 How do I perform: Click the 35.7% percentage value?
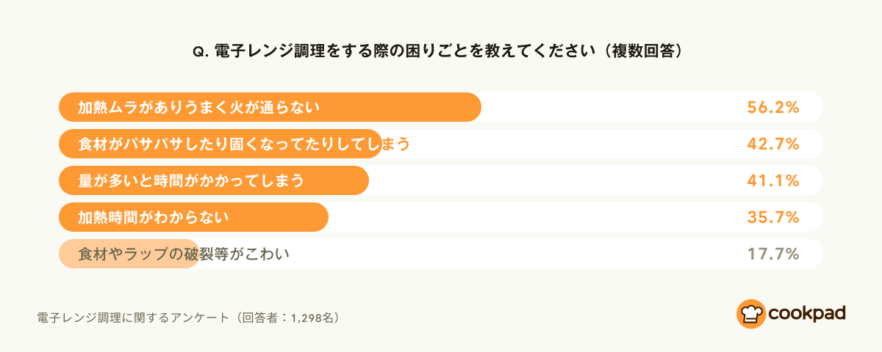click(773, 217)
